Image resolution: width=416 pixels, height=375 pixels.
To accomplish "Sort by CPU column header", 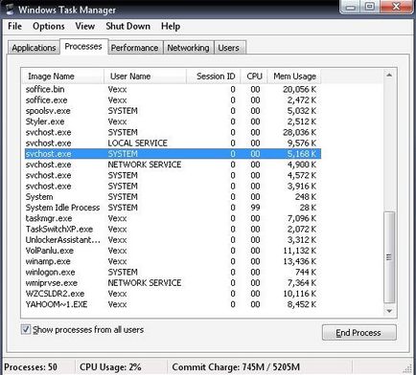I will click(x=254, y=77).
